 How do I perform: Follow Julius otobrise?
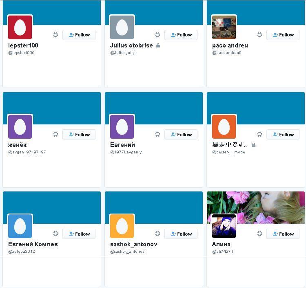(x=181, y=35)
